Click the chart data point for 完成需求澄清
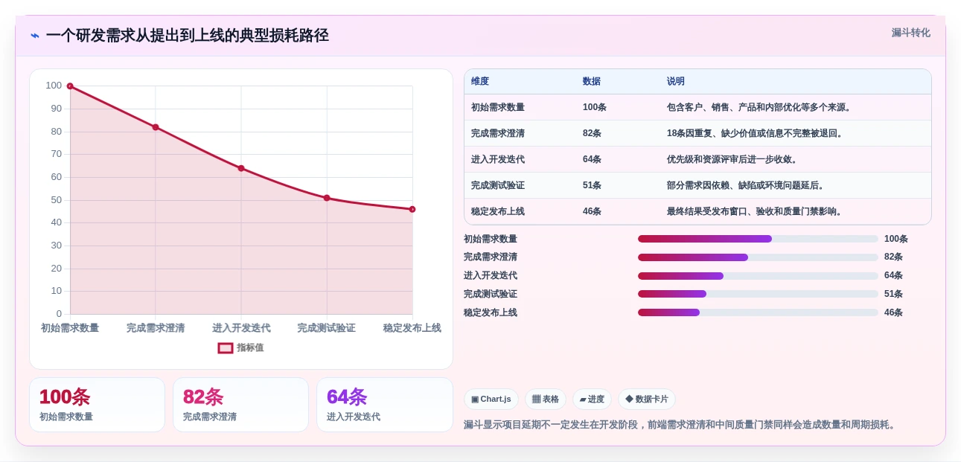Image resolution: width=961 pixels, height=462 pixels. [x=156, y=127]
